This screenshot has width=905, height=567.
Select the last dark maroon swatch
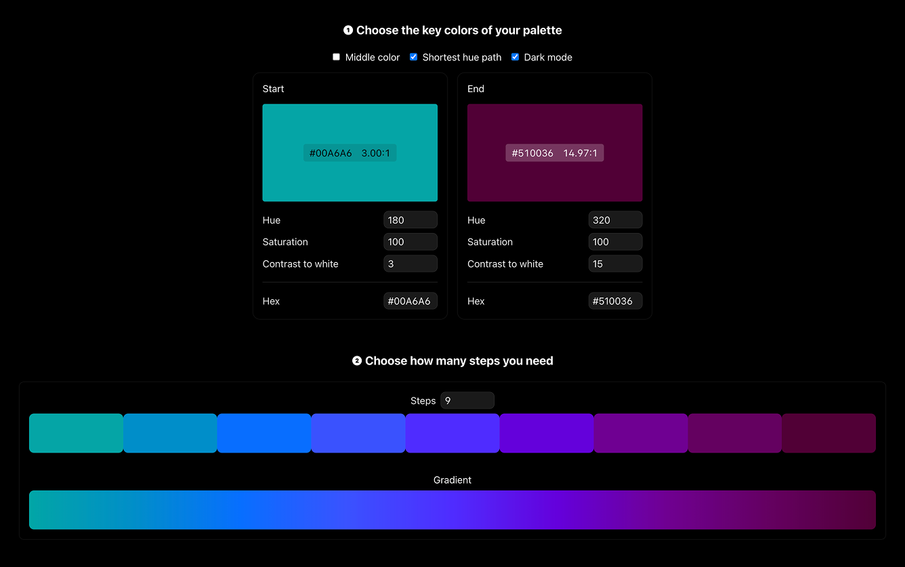pyautogui.click(x=828, y=433)
